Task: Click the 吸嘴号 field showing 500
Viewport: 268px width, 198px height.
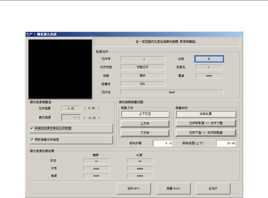Action: coord(143,84)
